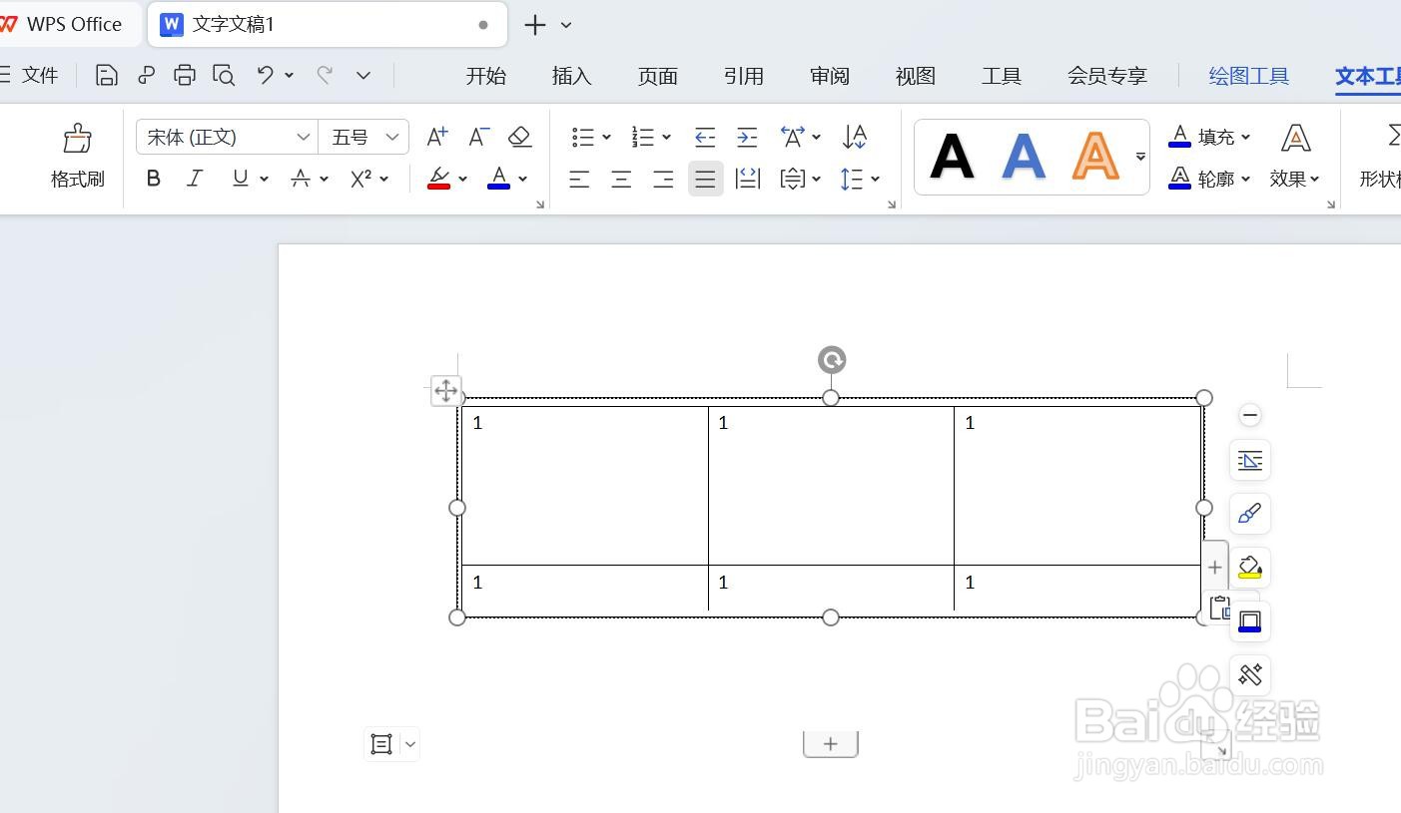
Task: Click the 会员专享 menu item
Action: pos(1106,75)
